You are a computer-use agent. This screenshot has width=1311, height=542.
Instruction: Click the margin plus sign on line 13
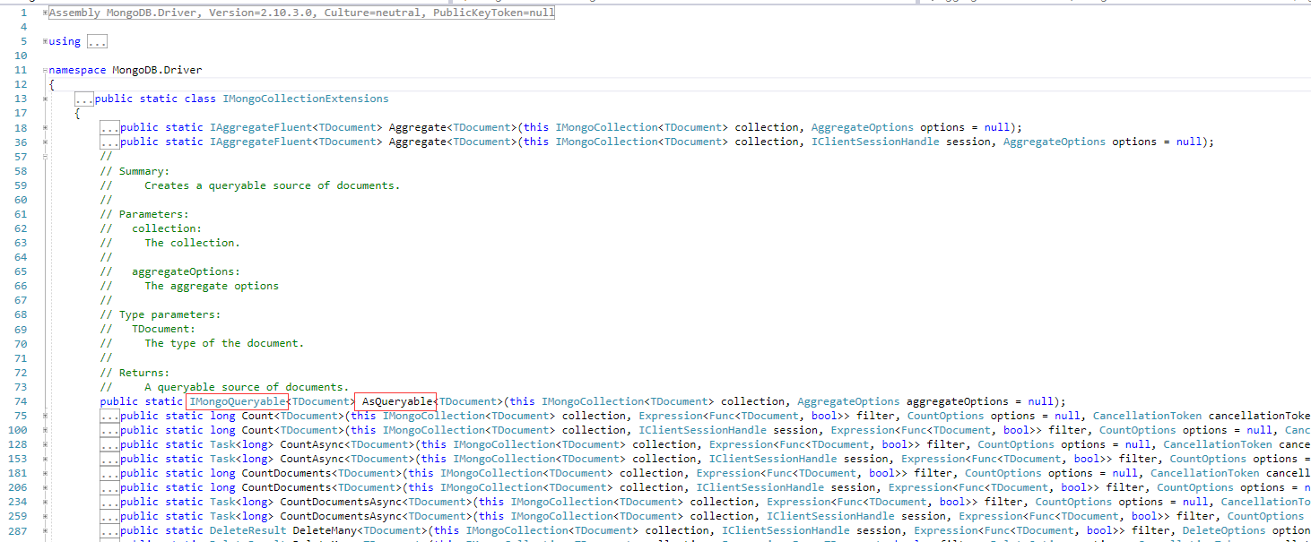click(45, 99)
